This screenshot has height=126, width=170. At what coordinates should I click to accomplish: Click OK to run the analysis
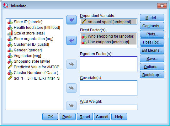[x=50, y=117]
